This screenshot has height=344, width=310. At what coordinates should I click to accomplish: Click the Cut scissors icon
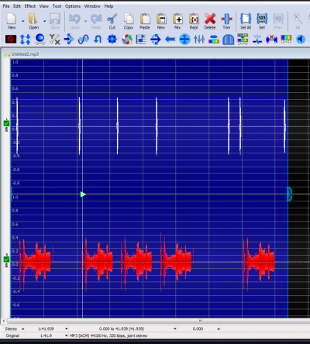[112, 19]
